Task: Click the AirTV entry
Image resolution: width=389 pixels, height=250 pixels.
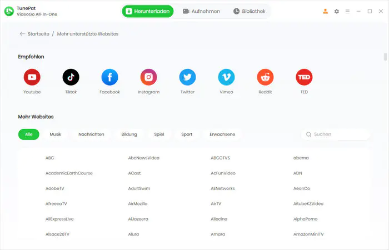Action: pyautogui.click(x=216, y=204)
